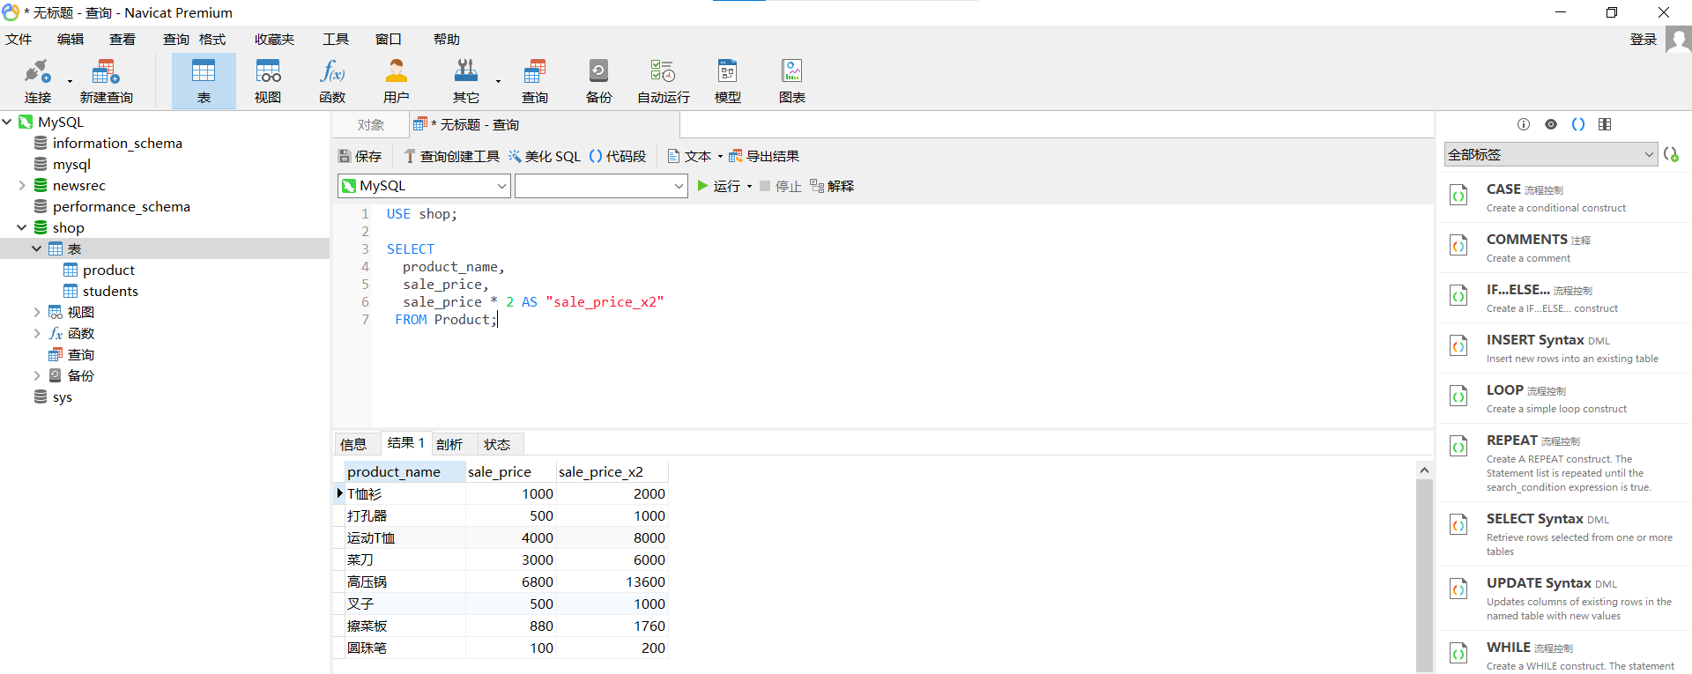Open the dropdown arrow next to 运行

pos(749,187)
